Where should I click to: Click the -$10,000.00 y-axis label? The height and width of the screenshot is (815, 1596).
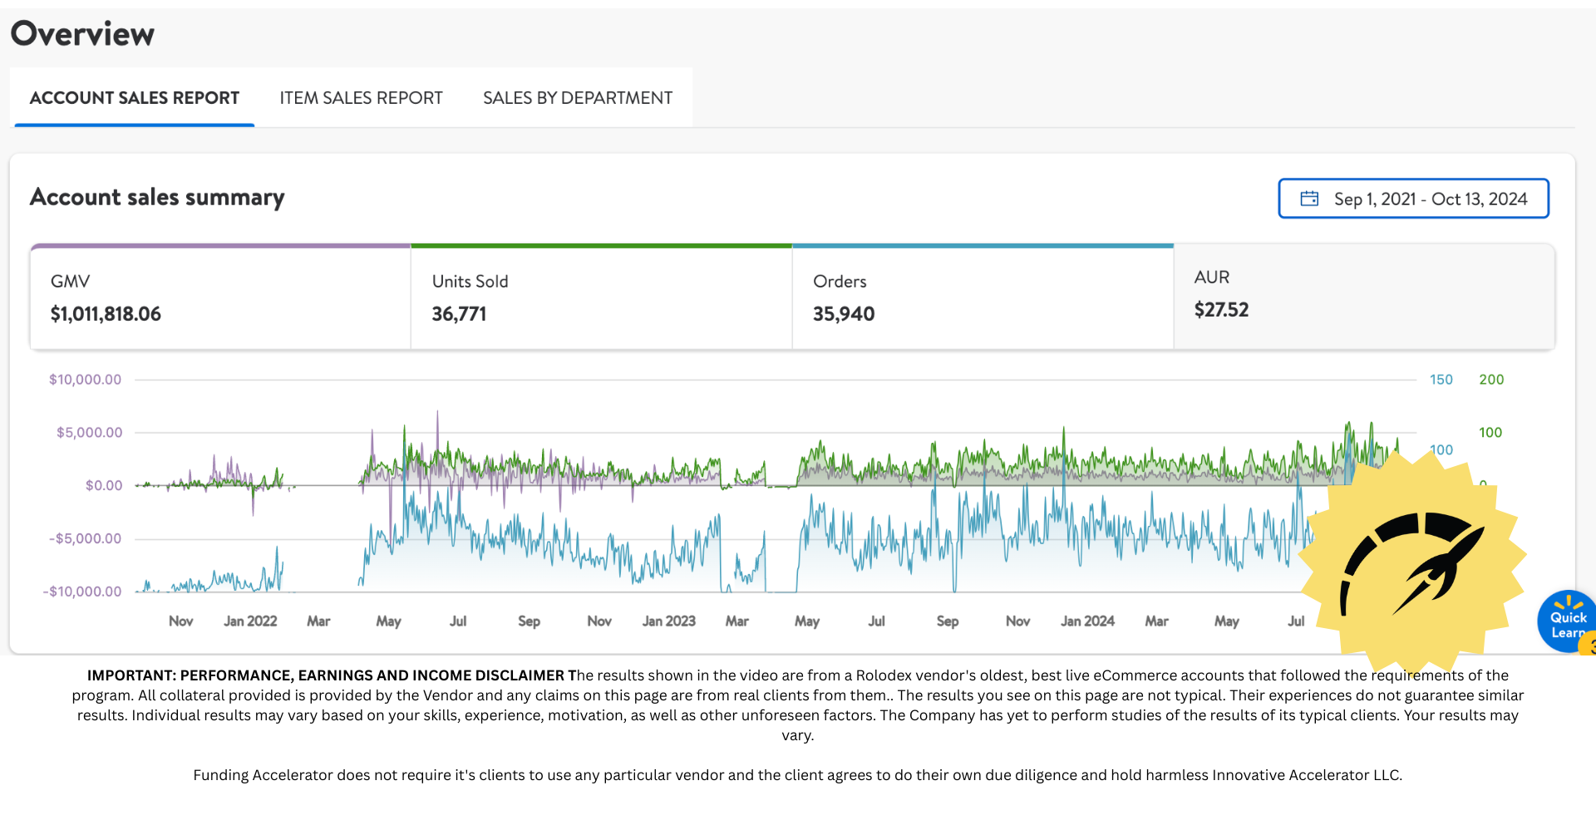click(x=82, y=592)
